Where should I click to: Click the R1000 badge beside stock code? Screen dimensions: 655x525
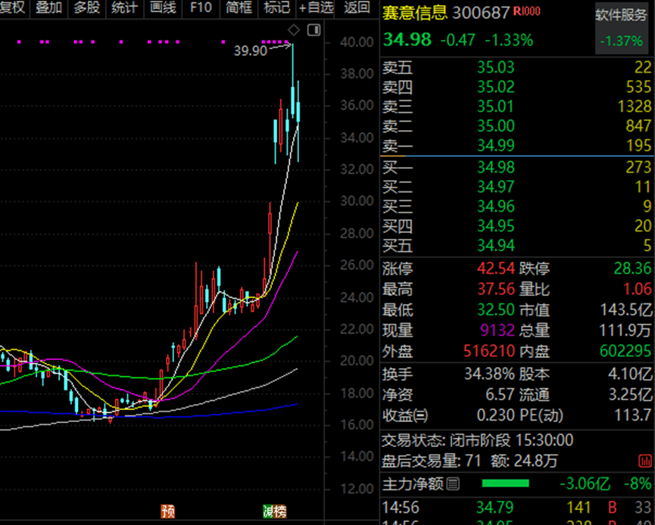pos(527,12)
